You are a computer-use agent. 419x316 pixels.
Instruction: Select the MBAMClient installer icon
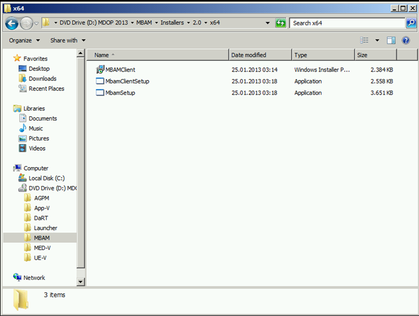(x=100, y=70)
